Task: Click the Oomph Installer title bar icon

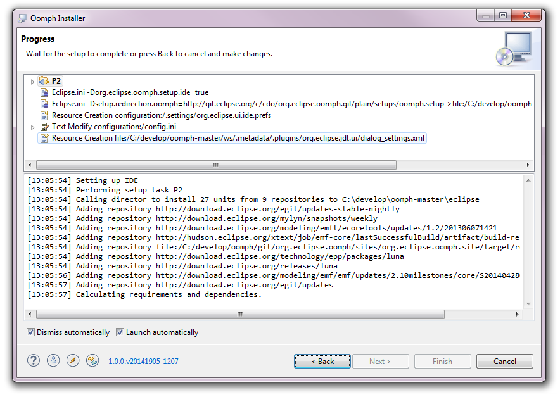Action: pos(22,18)
